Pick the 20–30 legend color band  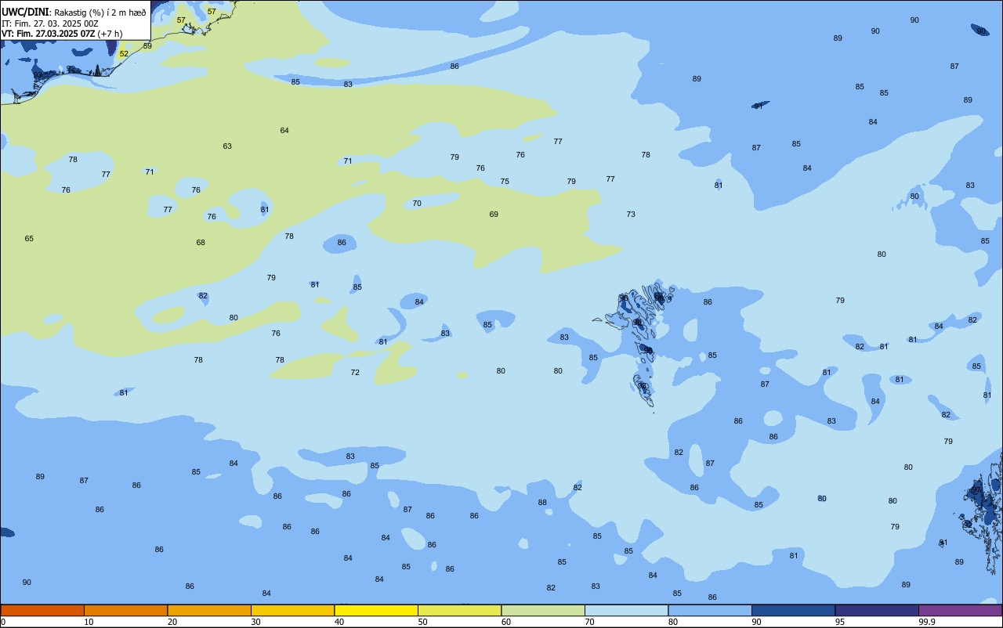tap(209, 610)
